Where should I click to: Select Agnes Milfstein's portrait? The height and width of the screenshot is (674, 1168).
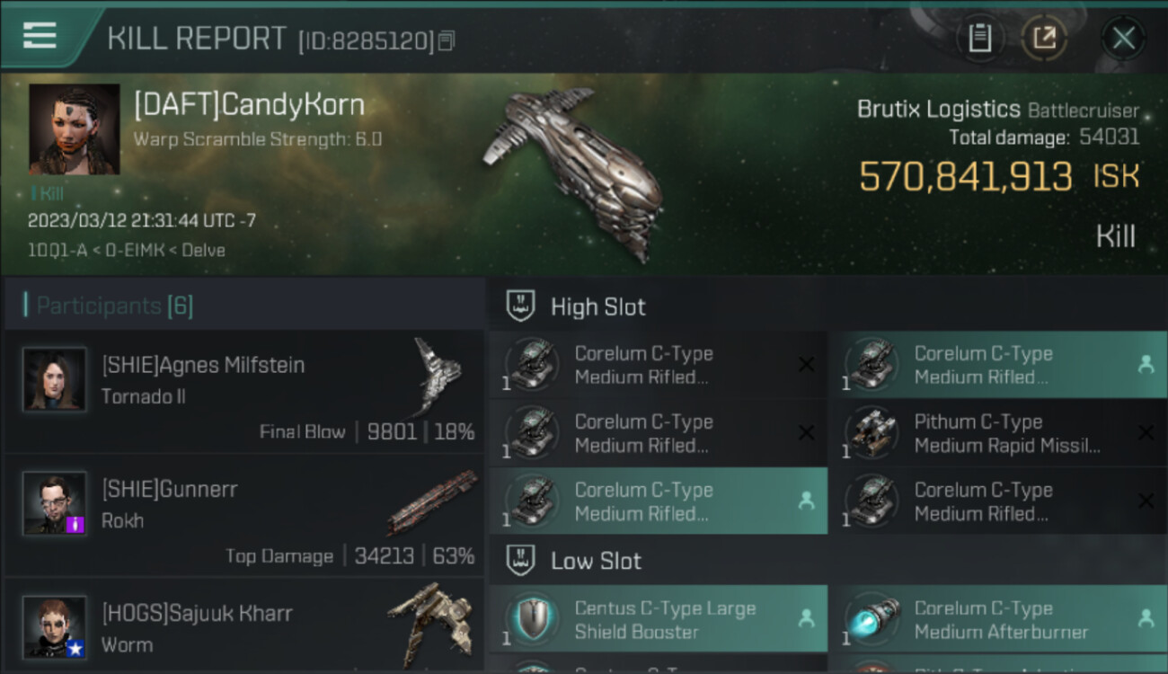pyautogui.click(x=55, y=379)
